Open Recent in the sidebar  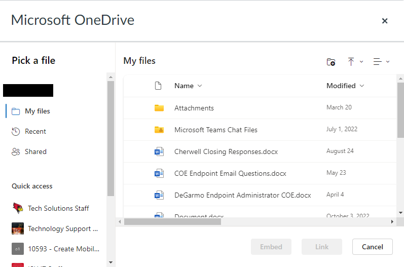(x=35, y=131)
